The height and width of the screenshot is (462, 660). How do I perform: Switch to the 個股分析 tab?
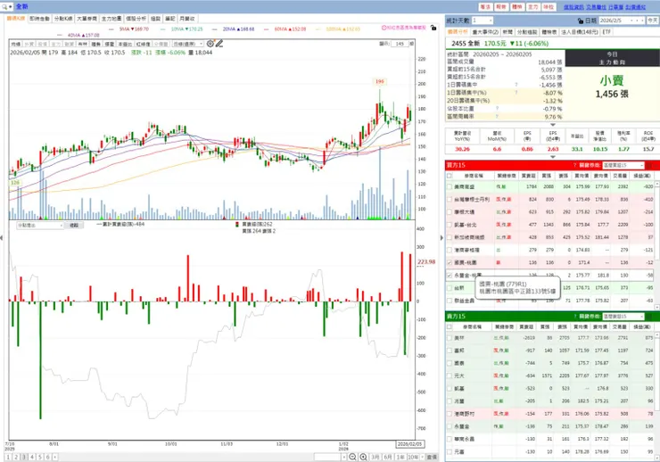136,19
